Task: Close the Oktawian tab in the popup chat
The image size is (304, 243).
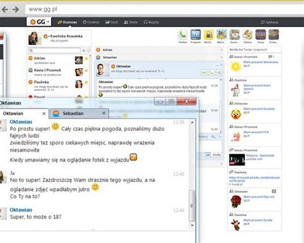Action: tap(44, 113)
